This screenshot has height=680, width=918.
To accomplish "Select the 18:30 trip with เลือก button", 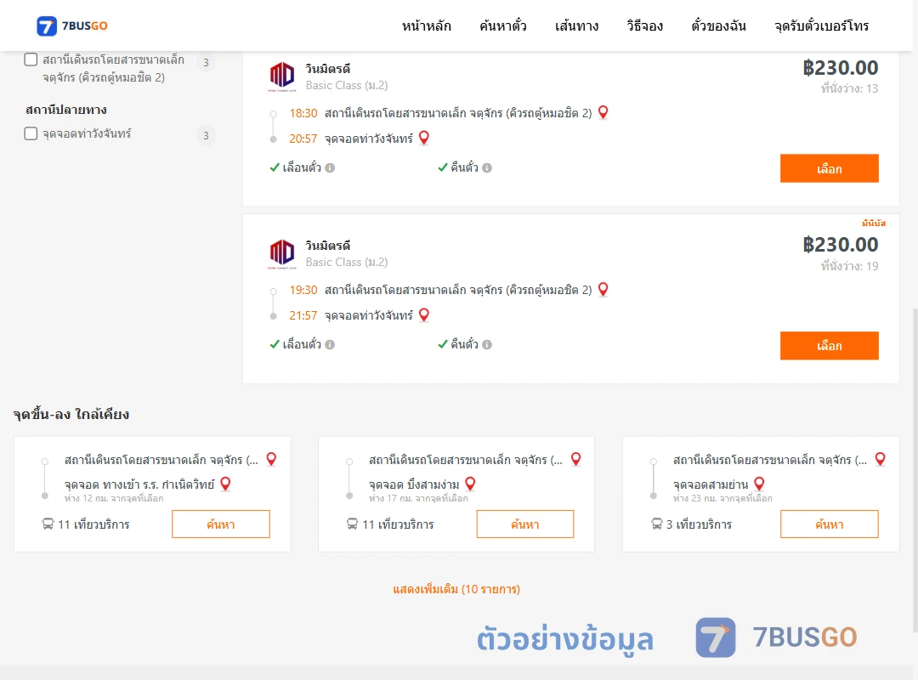I will click(x=829, y=168).
